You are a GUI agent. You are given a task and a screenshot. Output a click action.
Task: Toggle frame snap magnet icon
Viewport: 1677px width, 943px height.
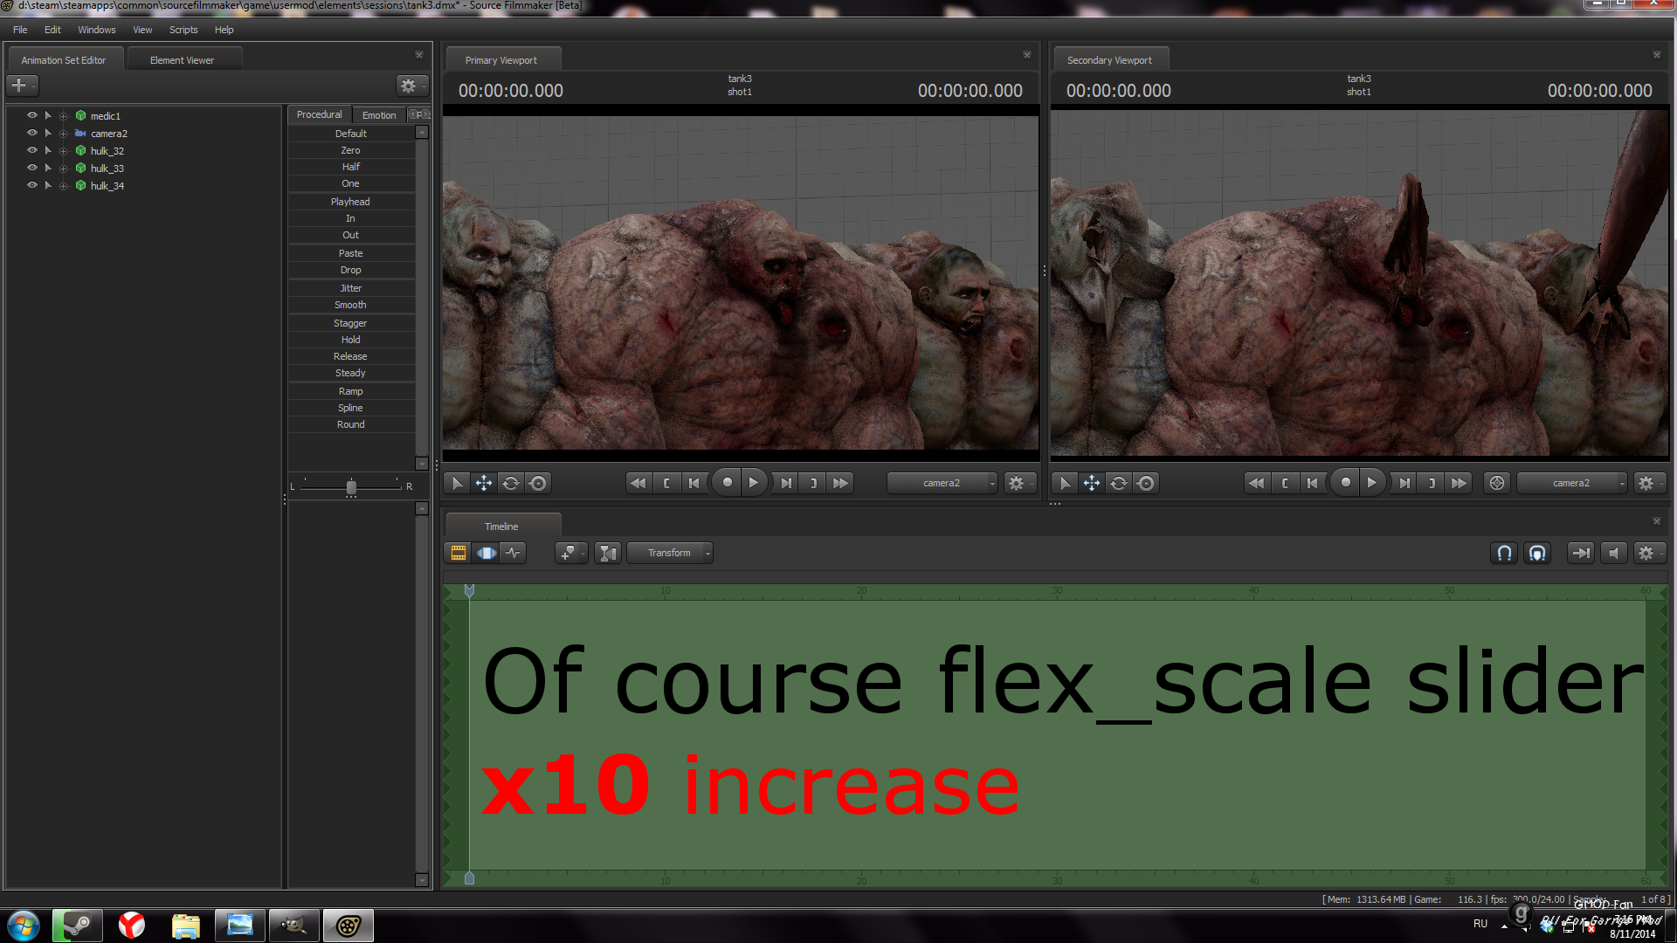coord(1537,553)
